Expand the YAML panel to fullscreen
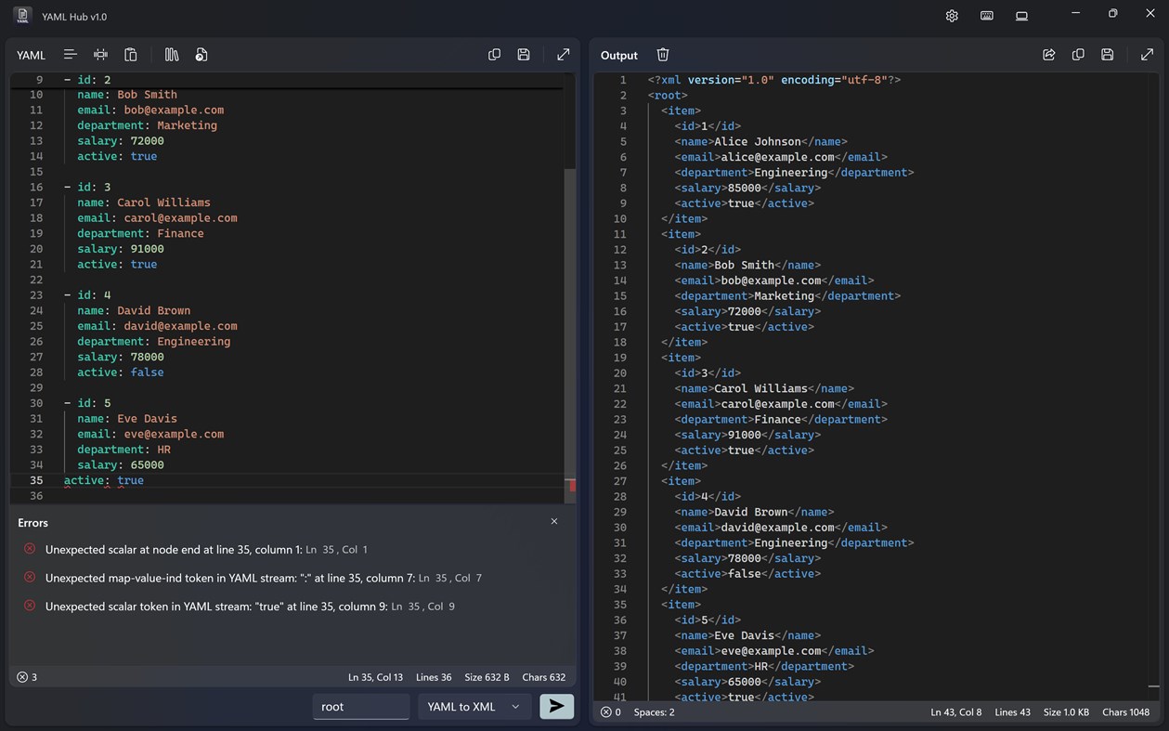Viewport: 1169px width, 731px height. click(564, 55)
